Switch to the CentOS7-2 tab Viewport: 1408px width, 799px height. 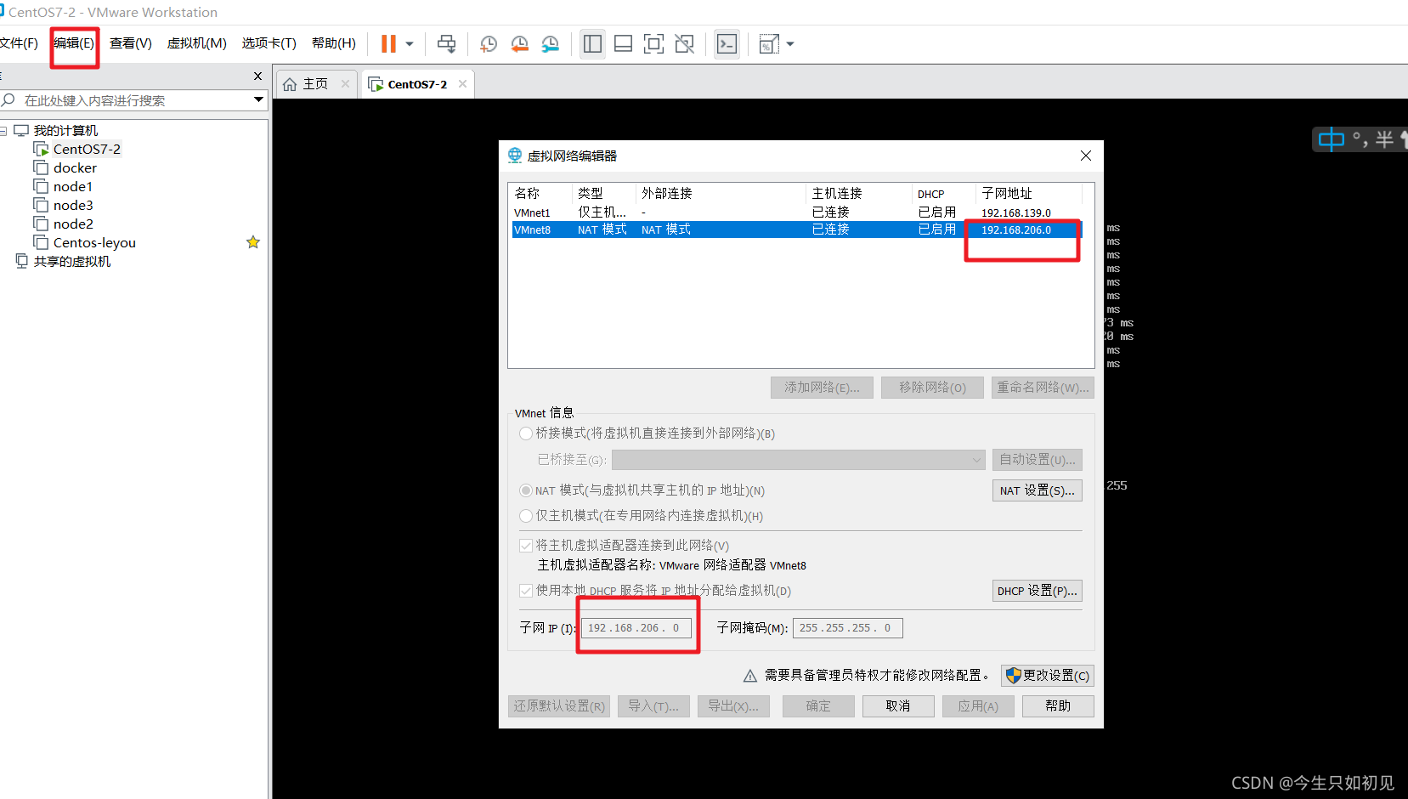tap(416, 84)
